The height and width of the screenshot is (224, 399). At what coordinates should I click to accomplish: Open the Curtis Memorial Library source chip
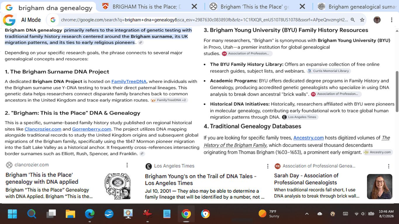point(329,71)
